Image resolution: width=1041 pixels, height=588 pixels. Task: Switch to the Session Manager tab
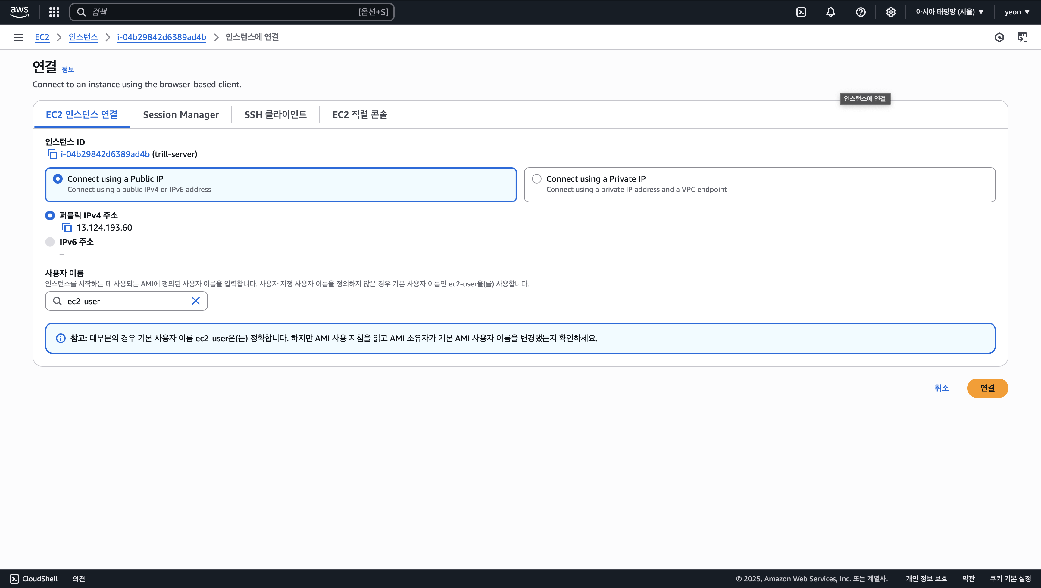tap(181, 115)
